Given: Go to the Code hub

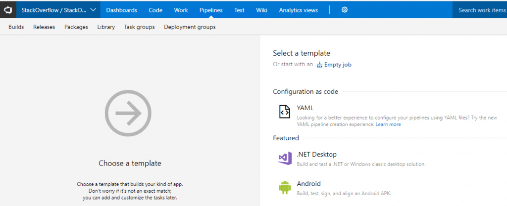Looking at the screenshot, I should point(155,10).
